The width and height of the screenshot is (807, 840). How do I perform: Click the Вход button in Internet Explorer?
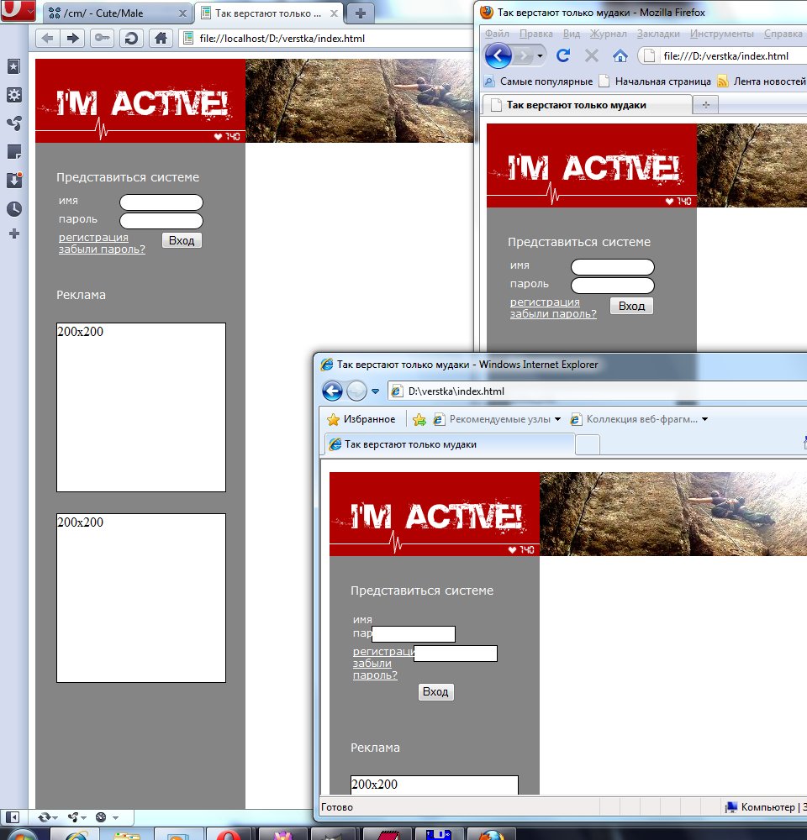click(435, 691)
